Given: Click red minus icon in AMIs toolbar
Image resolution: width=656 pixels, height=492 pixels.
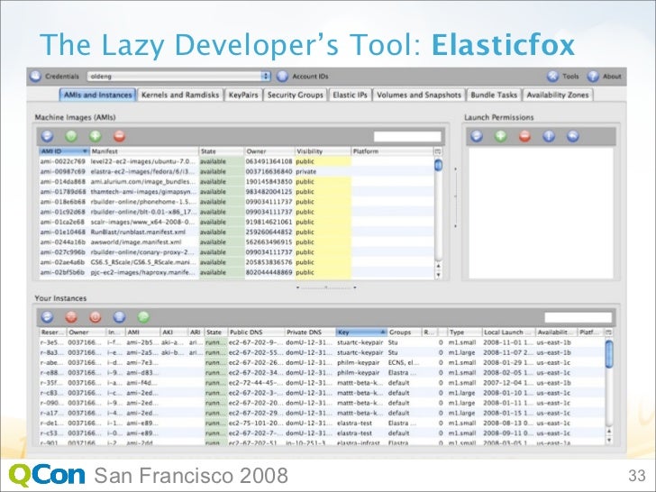Looking at the screenshot, I should [x=120, y=136].
